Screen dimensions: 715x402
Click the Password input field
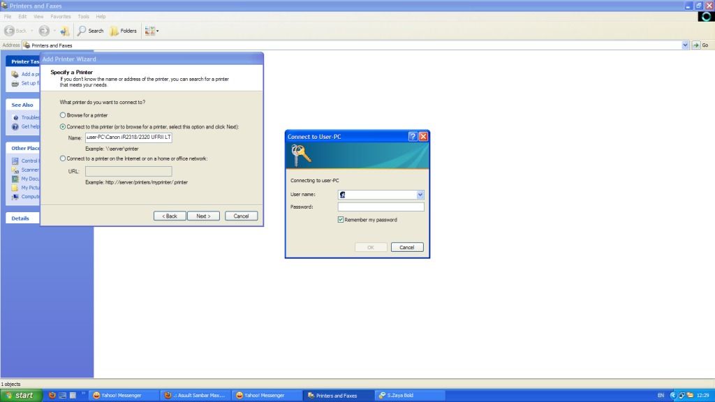pyautogui.click(x=381, y=207)
